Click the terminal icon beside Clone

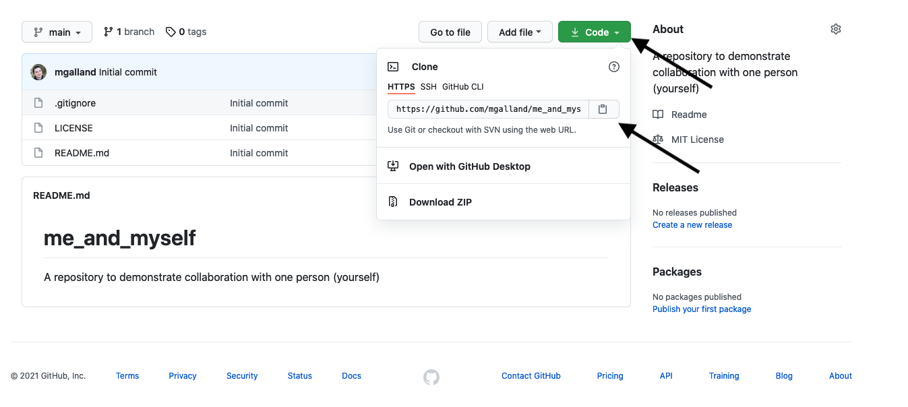point(393,67)
